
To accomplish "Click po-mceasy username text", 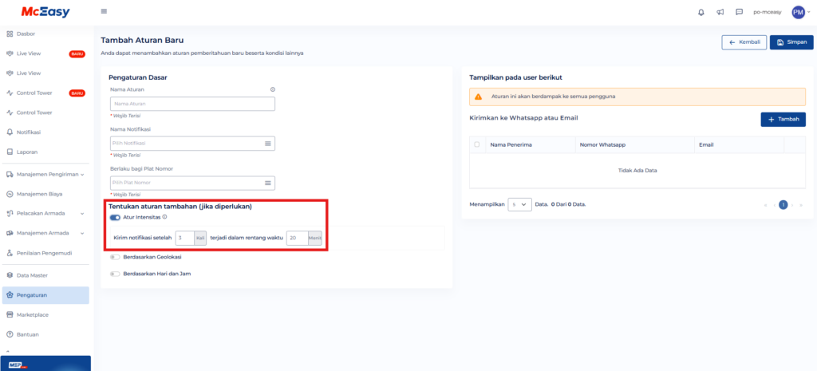I will (x=768, y=13).
